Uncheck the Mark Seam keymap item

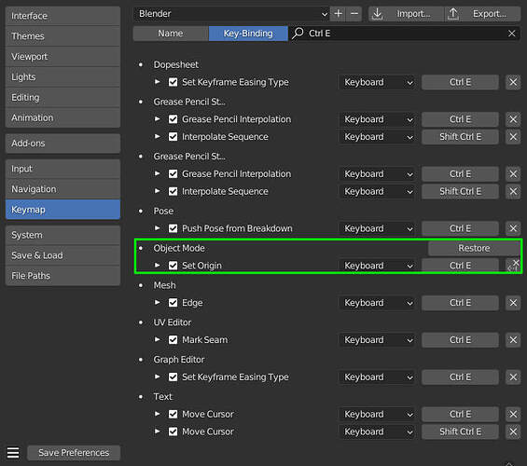tap(173, 340)
